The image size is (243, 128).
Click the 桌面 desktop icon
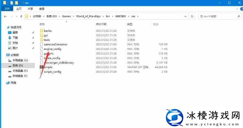[x=10, y=32]
